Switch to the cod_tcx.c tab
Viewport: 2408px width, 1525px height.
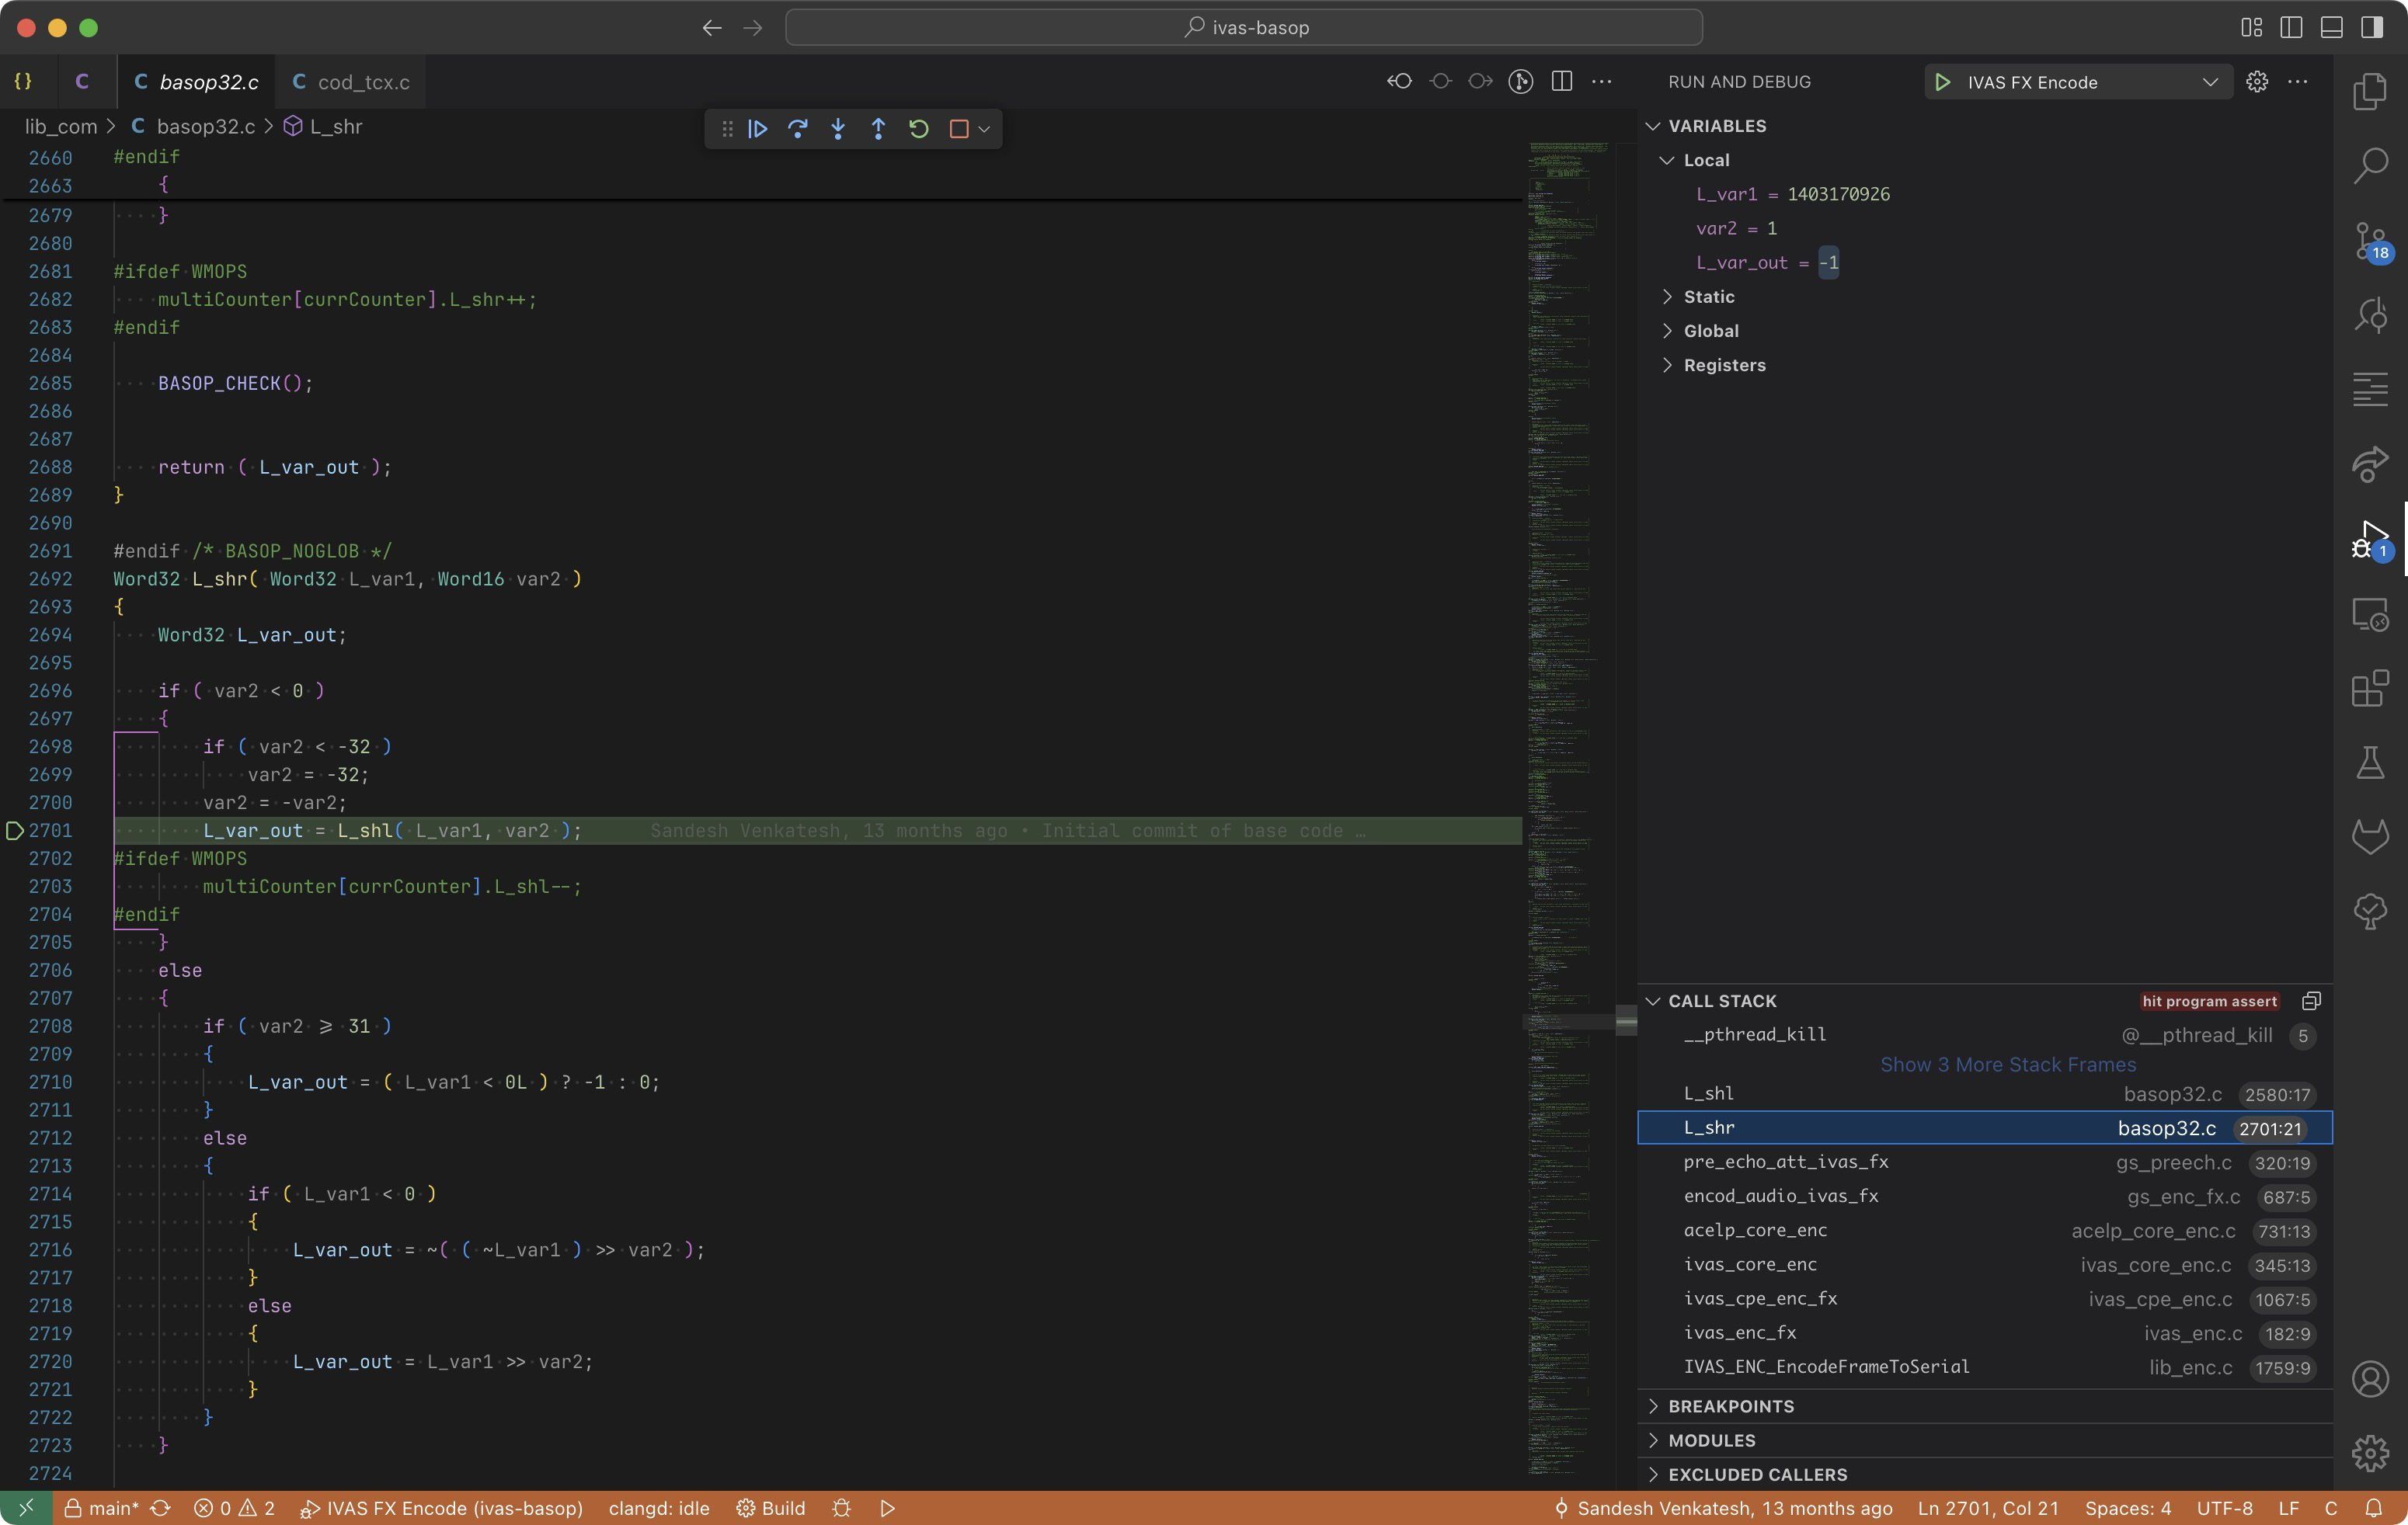click(363, 82)
